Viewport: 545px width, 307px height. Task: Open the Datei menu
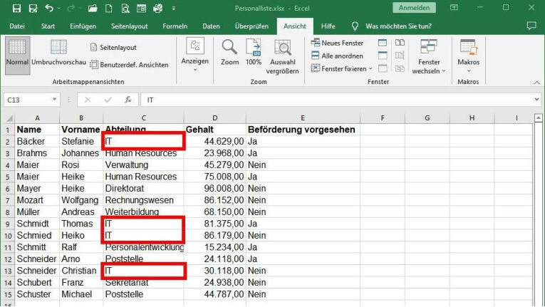pyautogui.click(x=17, y=26)
